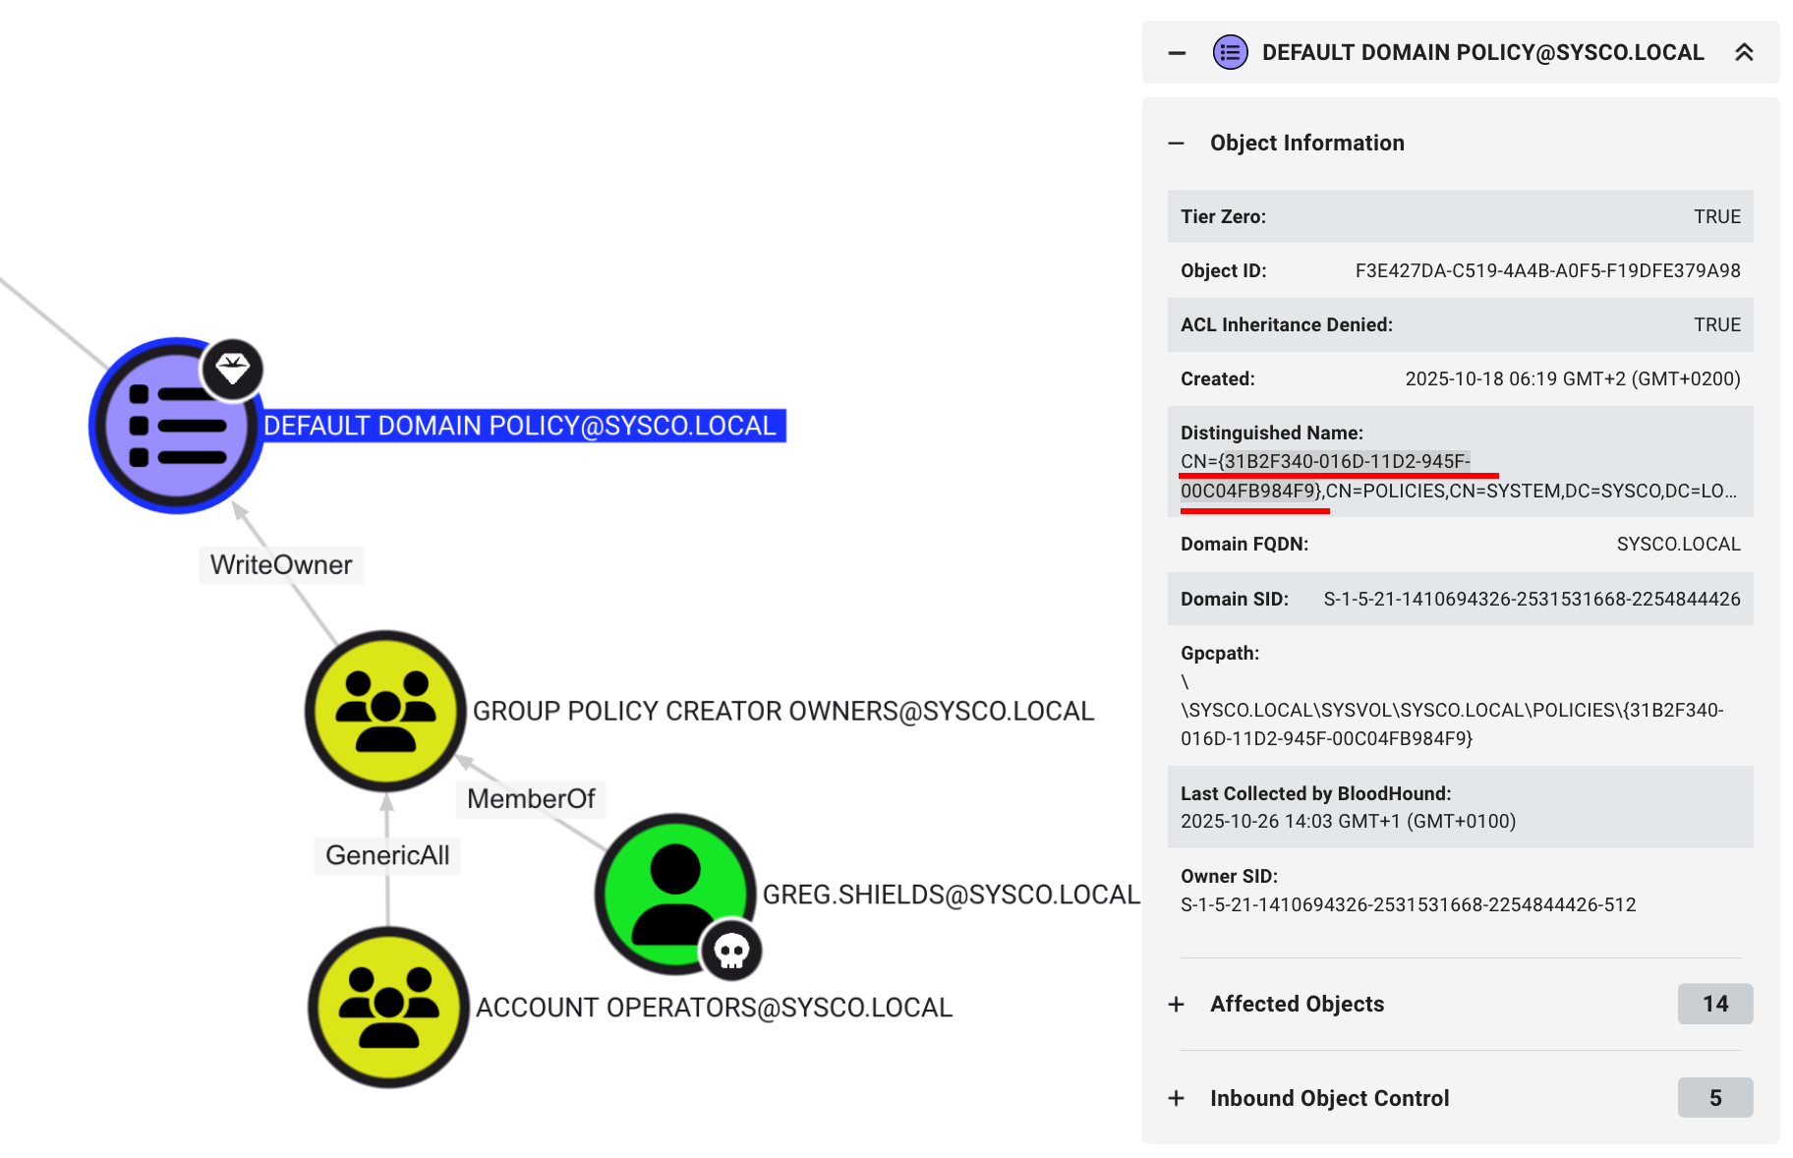1793x1158 pixels.
Task: Click the Tier Zero diamond badge
Action: [x=233, y=370]
